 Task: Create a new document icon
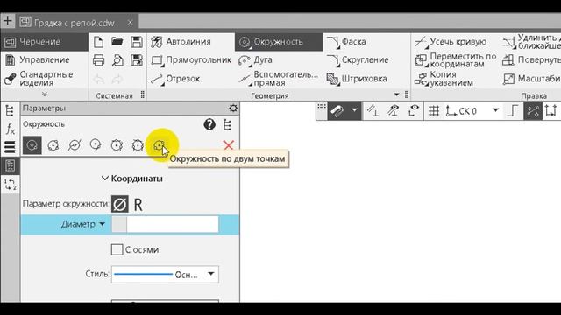(x=98, y=42)
